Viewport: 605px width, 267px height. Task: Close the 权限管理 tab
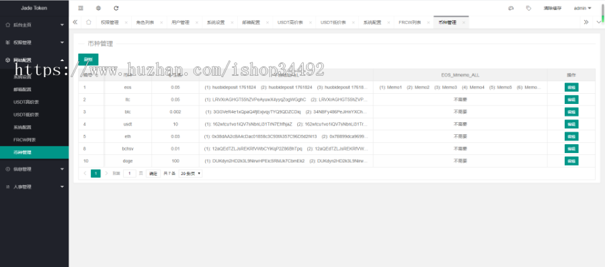coord(126,23)
